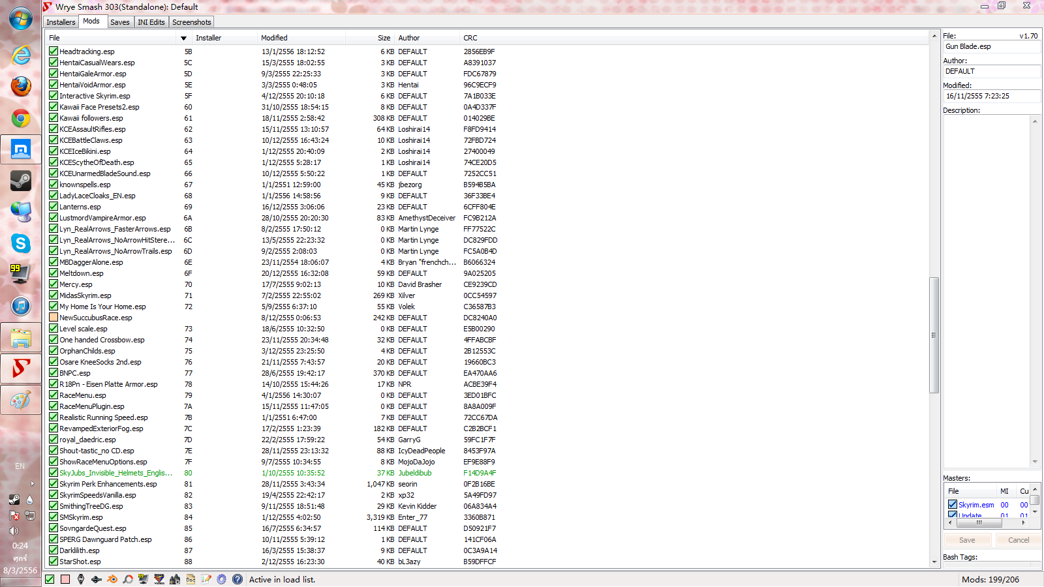Click the green checkmark status bar icon
1044x587 pixels.
tap(50, 579)
